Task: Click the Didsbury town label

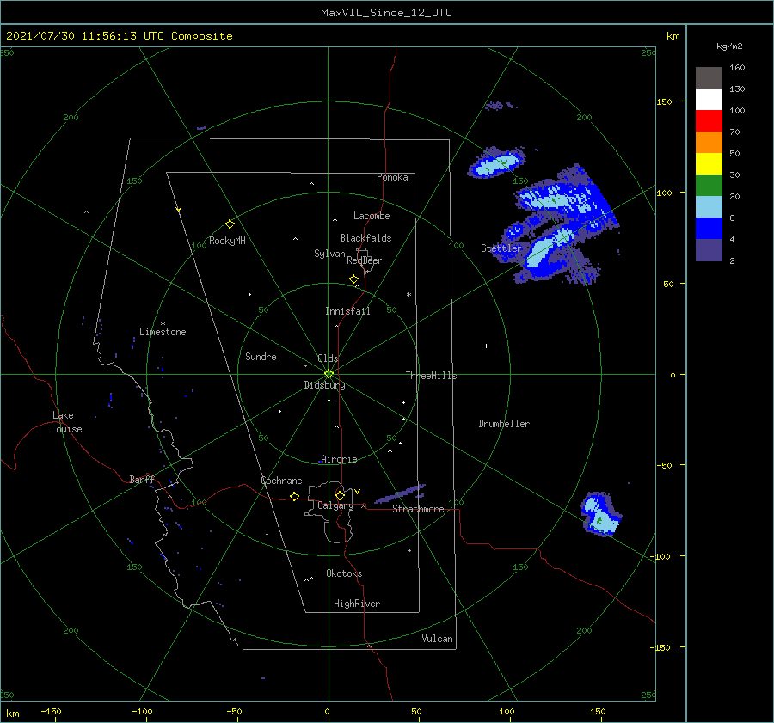Action: click(x=324, y=385)
